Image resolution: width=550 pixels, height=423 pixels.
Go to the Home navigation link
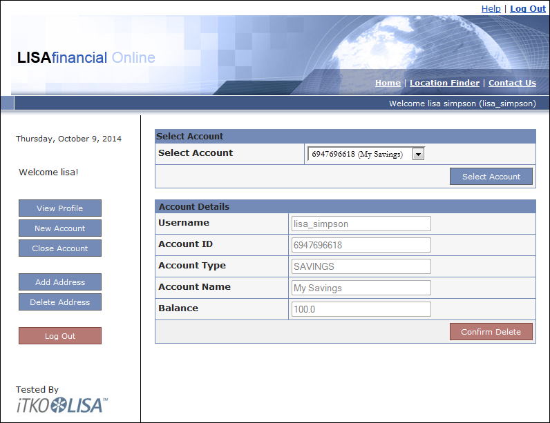click(388, 83)
